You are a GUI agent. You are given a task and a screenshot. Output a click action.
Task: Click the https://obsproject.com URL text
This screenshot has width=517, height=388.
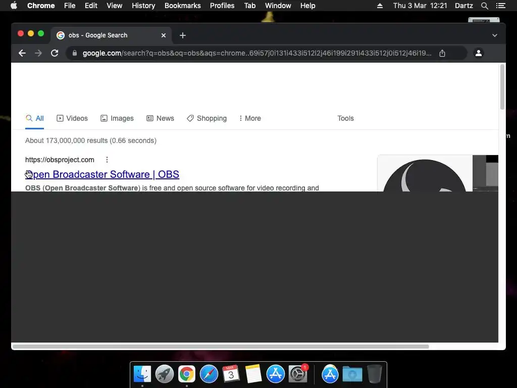coord(60,160)
